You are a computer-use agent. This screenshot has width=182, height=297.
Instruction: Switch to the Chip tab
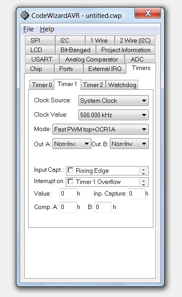click(x=39, y=69)
